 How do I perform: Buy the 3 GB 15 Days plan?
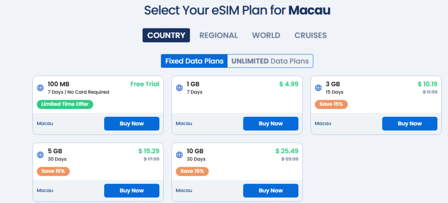409,124
